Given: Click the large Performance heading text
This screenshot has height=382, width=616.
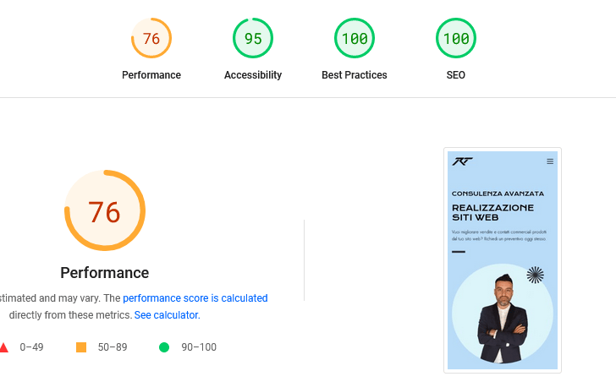Looking at the screenshot, I should pyautogui.click(x=105, y=273).
